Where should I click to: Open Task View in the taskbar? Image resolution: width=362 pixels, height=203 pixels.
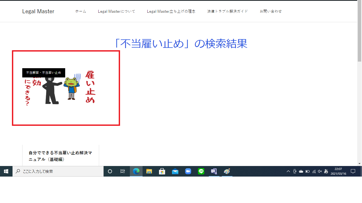(x=123, y=171)
